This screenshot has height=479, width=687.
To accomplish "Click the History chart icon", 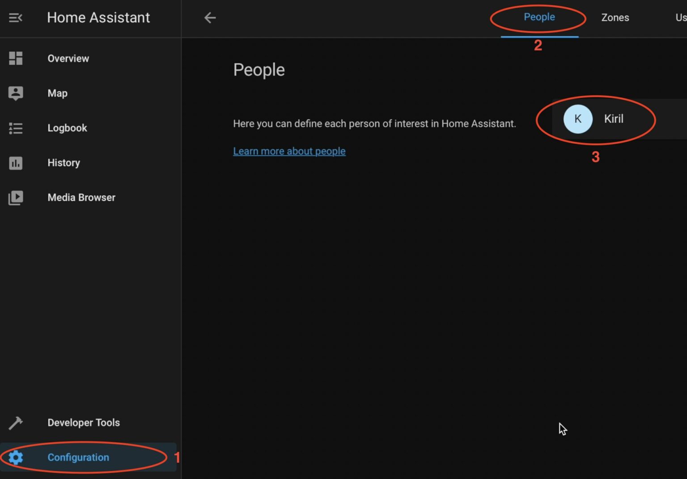I will 15,163.
